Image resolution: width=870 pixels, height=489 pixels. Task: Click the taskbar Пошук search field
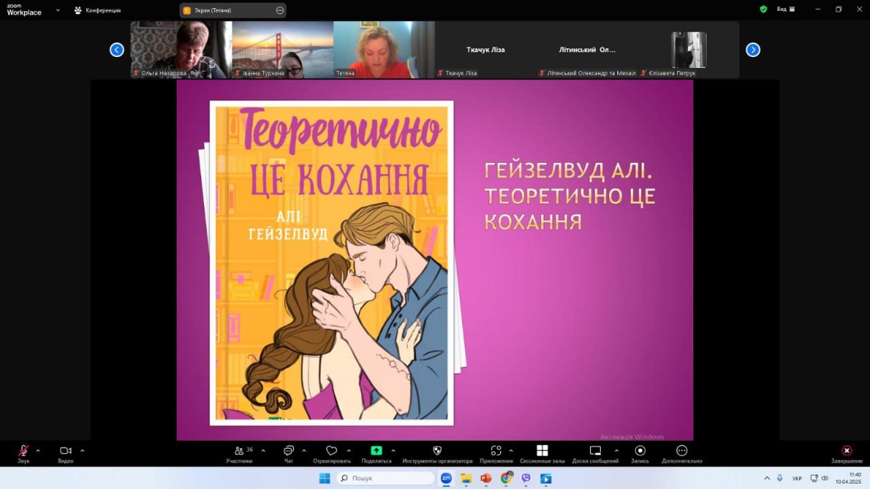click(385, 478)
